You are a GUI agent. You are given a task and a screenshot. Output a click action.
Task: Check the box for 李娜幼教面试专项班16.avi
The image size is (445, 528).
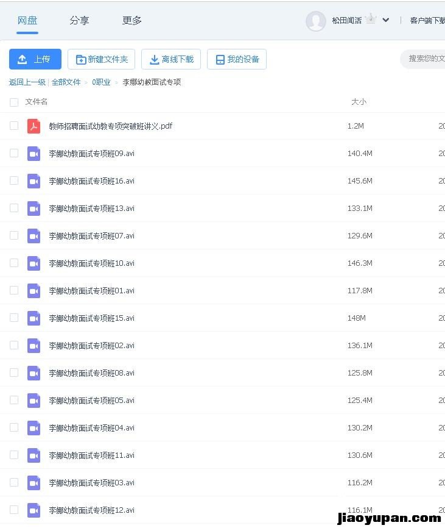coord(14,180)
